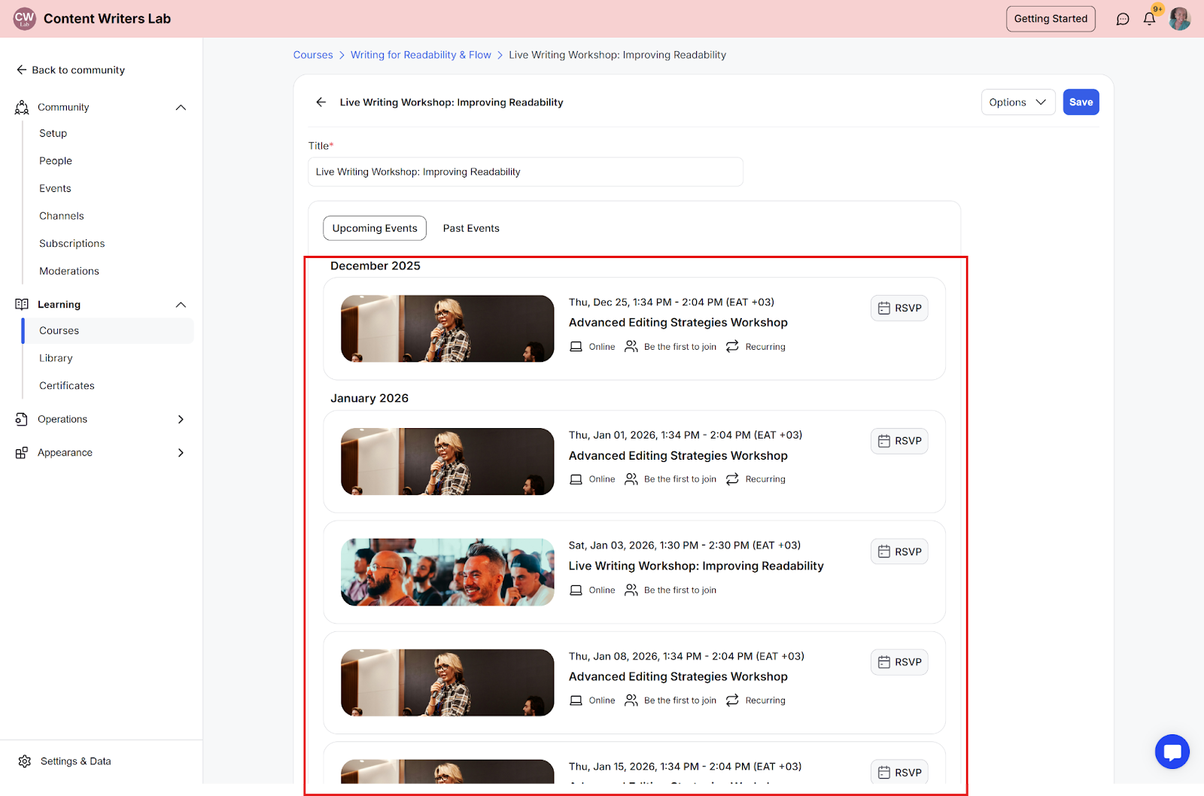
Task: RSVP to the Jan 01, 2026 workshop
Action: click(x=899, y=441)
